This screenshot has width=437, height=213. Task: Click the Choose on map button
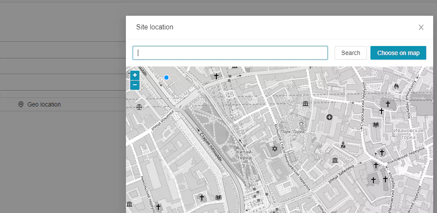click(x=398, y=53)
